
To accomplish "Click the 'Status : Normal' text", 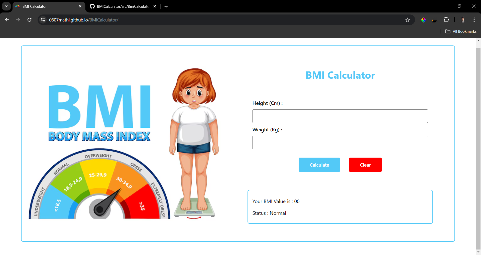I will point(269,213).
